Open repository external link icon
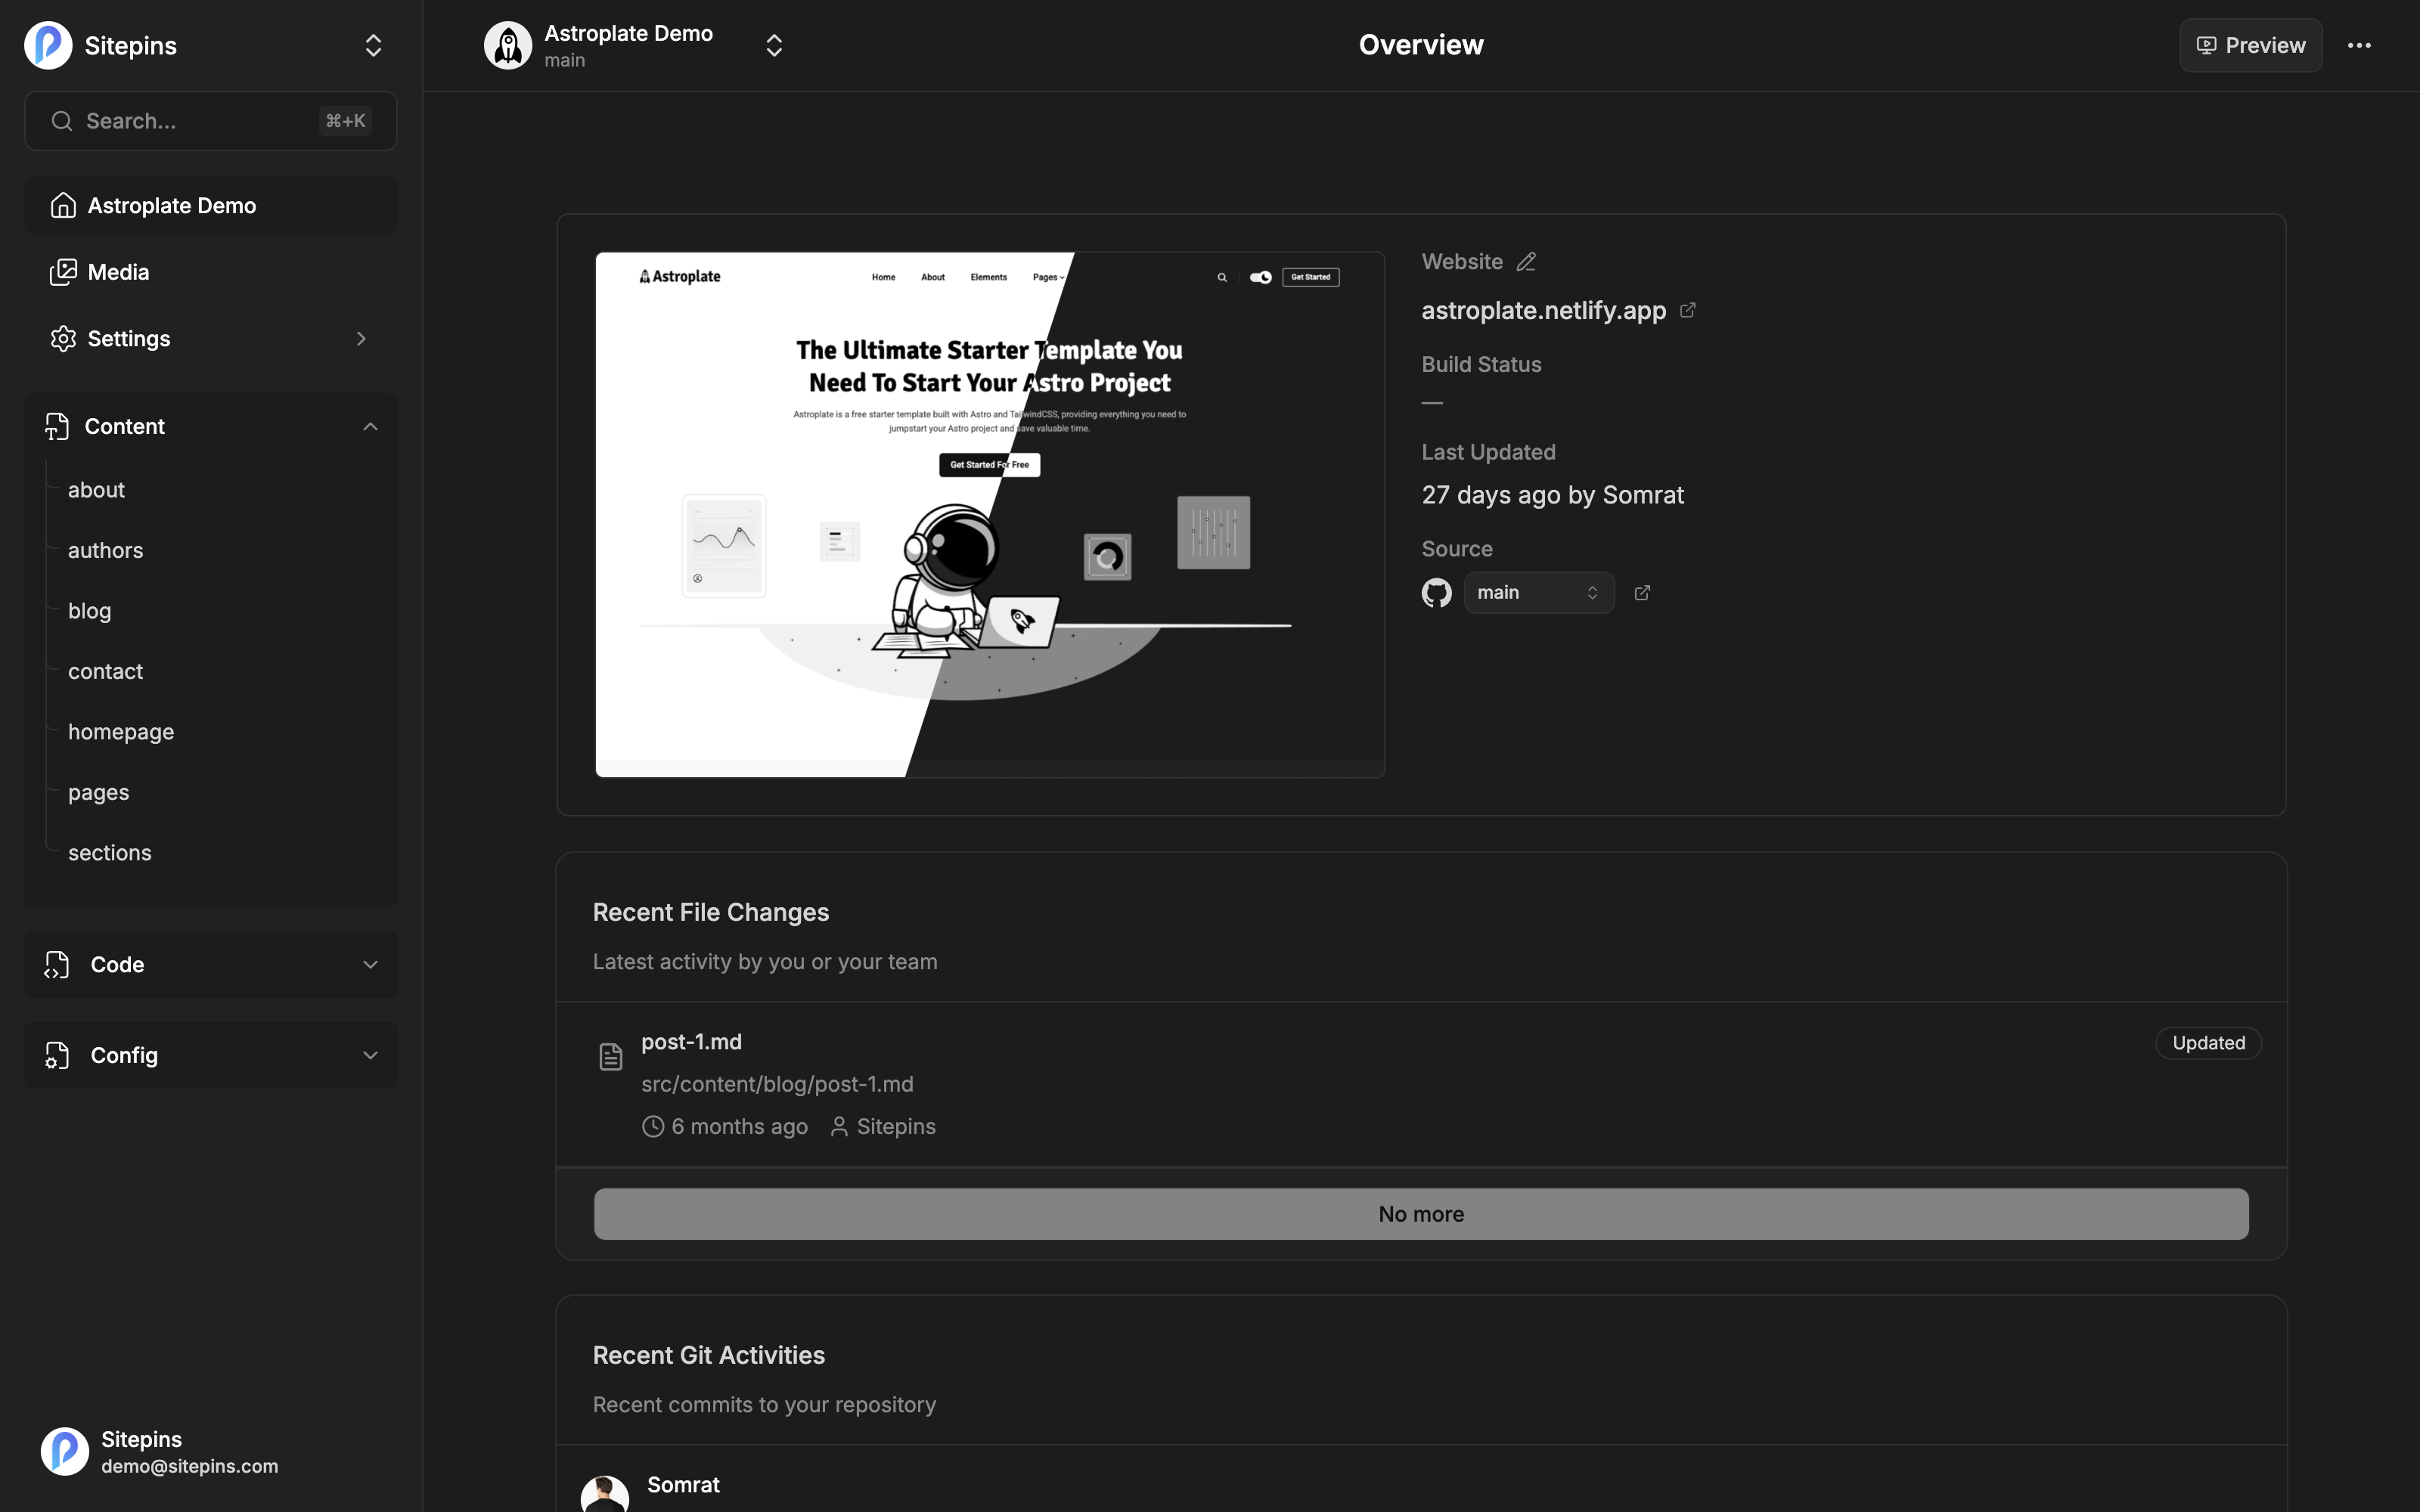Image resolution: width=2420 pixels, height=1512 pixels. [x=1642, y=593]
